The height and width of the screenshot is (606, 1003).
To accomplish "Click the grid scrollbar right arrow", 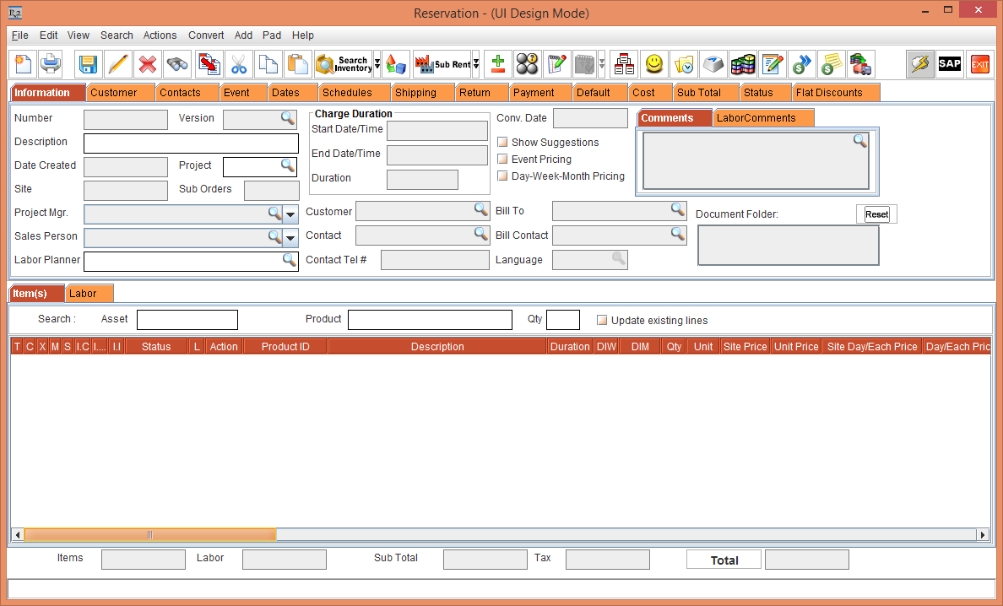I will (x=984, y=534).
